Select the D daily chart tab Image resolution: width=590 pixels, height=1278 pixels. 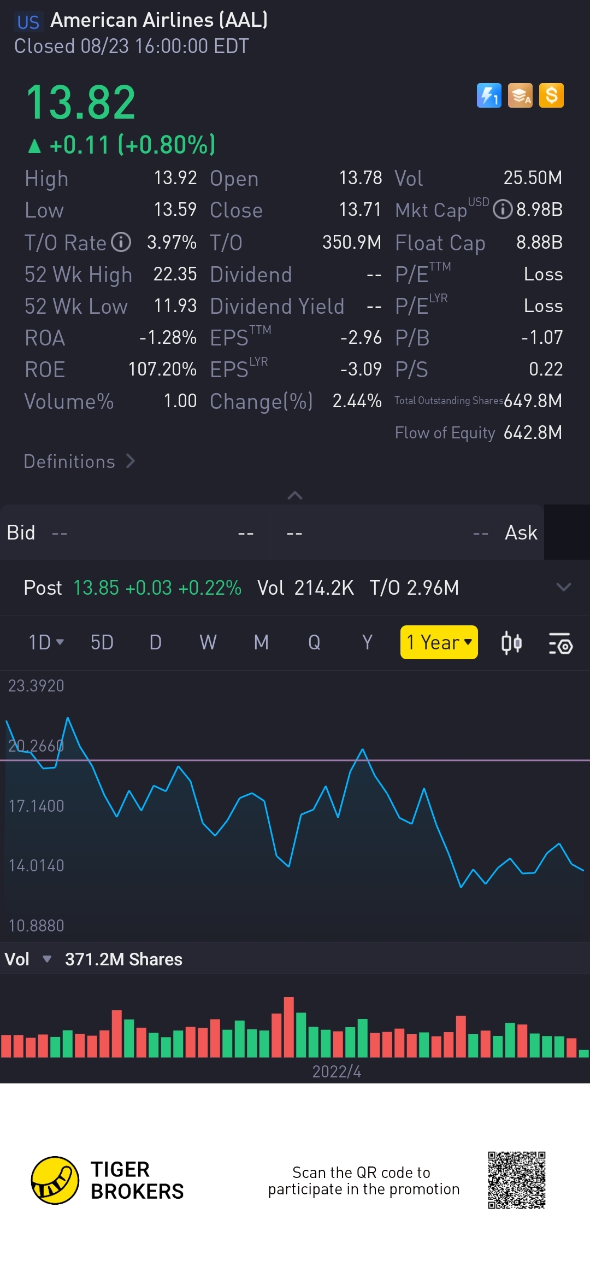click(x=155, y=642)
